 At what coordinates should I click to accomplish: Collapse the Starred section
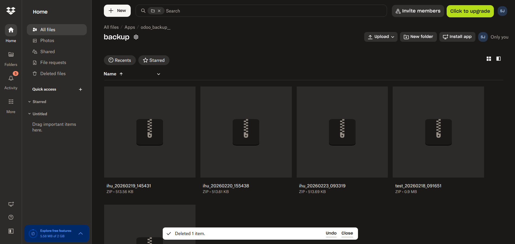click(x=30, y=102)
